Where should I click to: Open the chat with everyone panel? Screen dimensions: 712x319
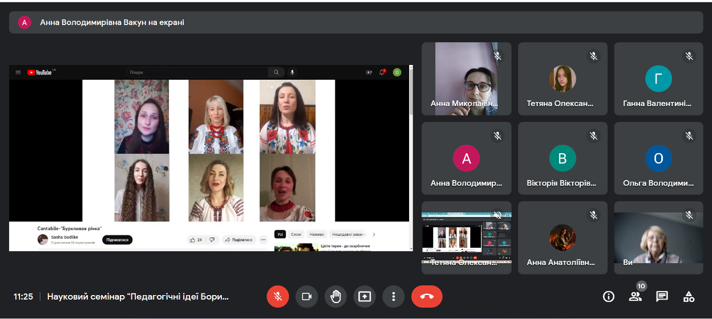coord(662,296)
